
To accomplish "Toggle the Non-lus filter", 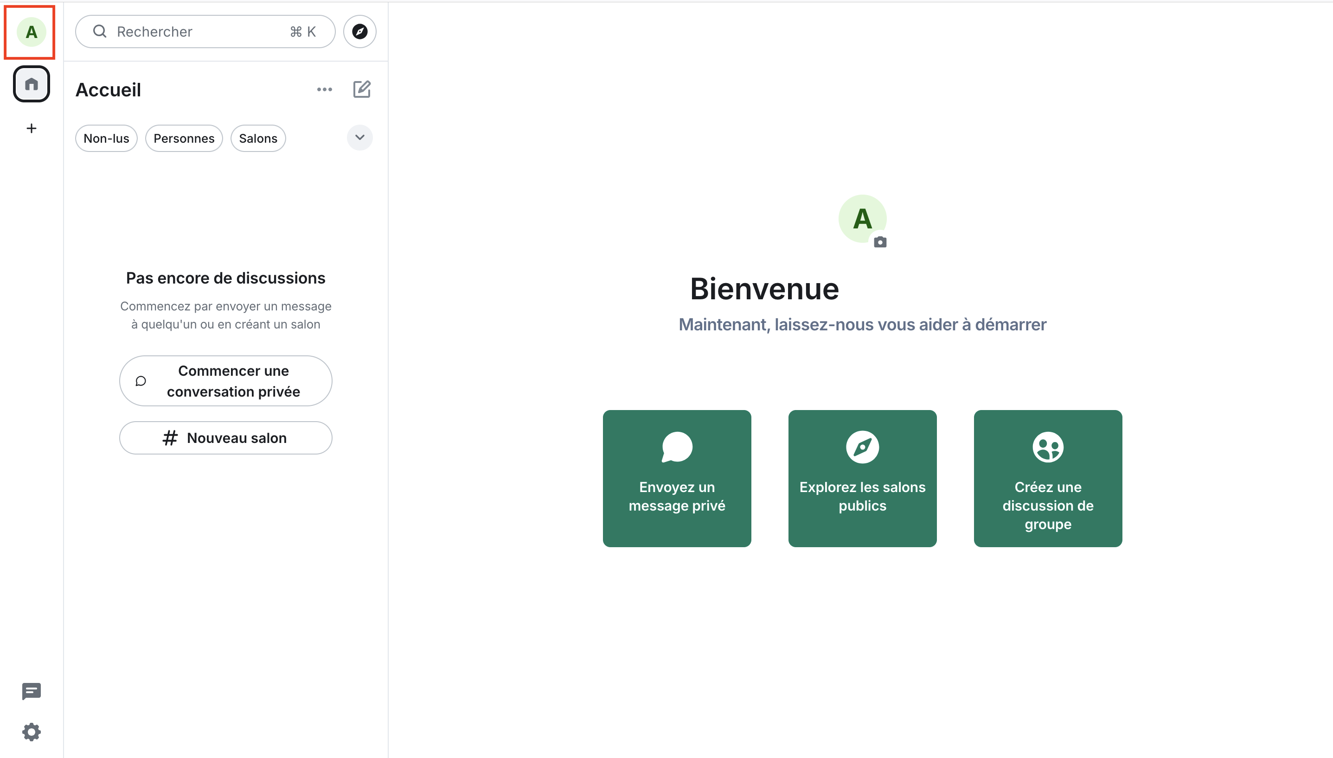I will click(106, 139).
